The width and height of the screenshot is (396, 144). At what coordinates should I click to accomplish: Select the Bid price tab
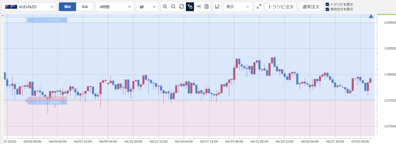[67, 7]
